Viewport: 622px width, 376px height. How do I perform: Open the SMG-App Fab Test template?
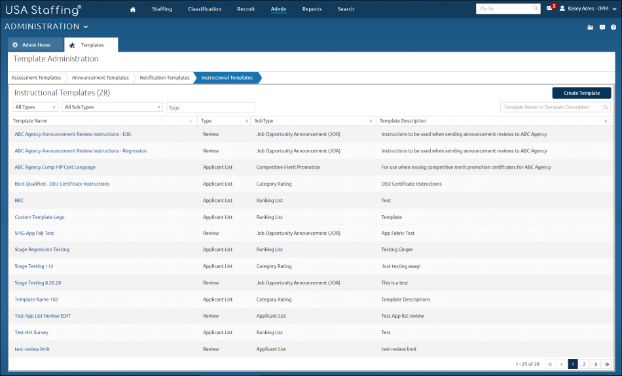coord(34,233)
